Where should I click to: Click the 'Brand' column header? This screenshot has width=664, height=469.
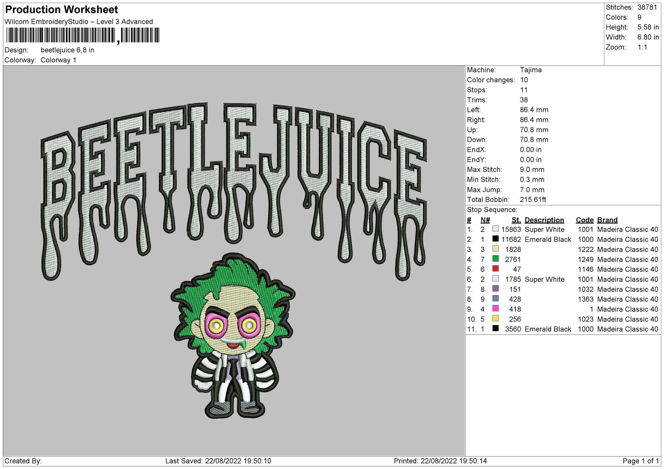pyautogui.click(x=607, y=220)
